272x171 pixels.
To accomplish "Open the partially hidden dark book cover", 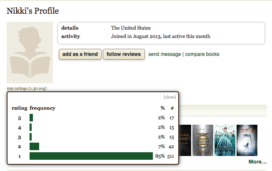I will pyautogui.click(x=185, y=140).
